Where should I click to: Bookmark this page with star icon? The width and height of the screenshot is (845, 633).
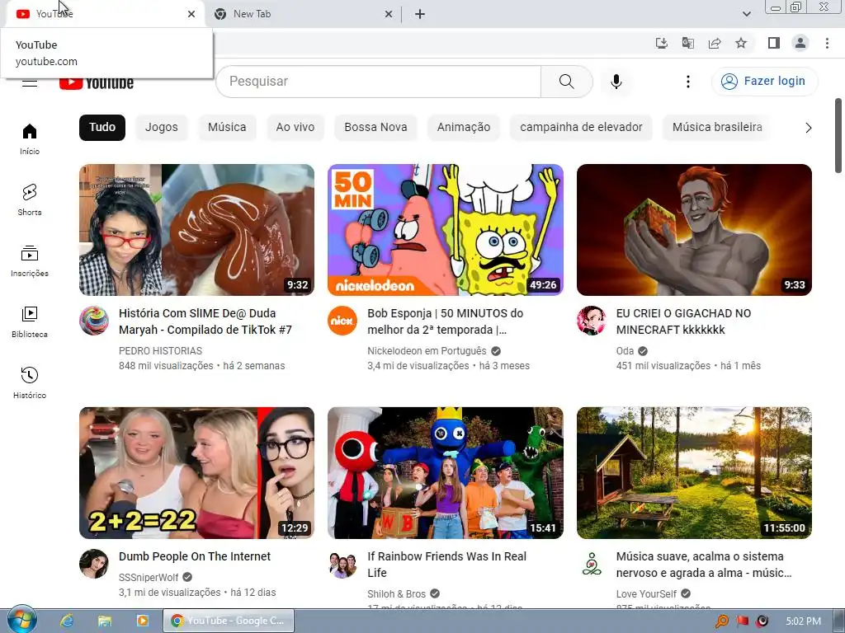click(x=741, y=43)
